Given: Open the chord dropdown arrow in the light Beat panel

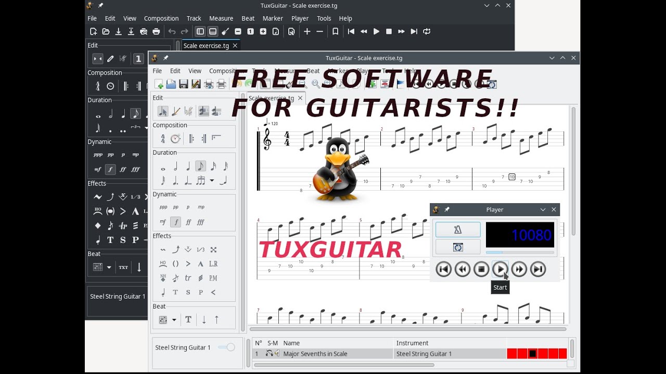Looking at the screenshot, I should [x=174, y=320].
